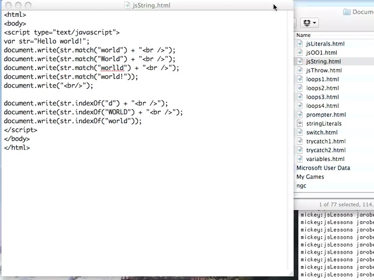Click the trycatch1.html file name
Image resolution: width=374 pixels, height=280 pixels.
(x=326, y=141)
